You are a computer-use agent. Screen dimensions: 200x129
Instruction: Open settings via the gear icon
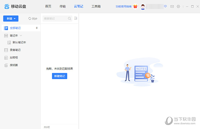[178, 6]
